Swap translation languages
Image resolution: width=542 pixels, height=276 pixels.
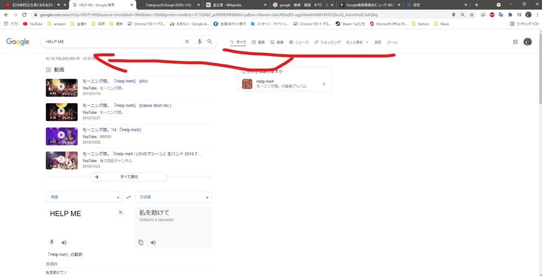[x=129, y=197]
